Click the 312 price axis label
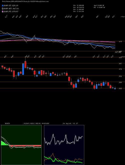This screenshot has height=165, width=125. (x=120, y=88)
